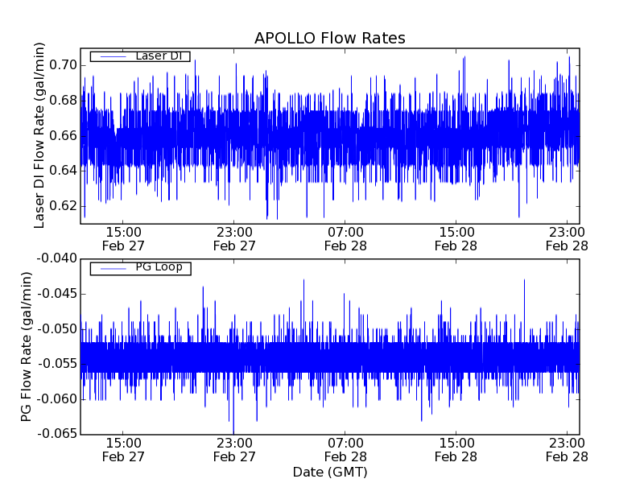Click top plot's 23:00 Feb 27 label
Screen dimensions: 644x483
234,239
